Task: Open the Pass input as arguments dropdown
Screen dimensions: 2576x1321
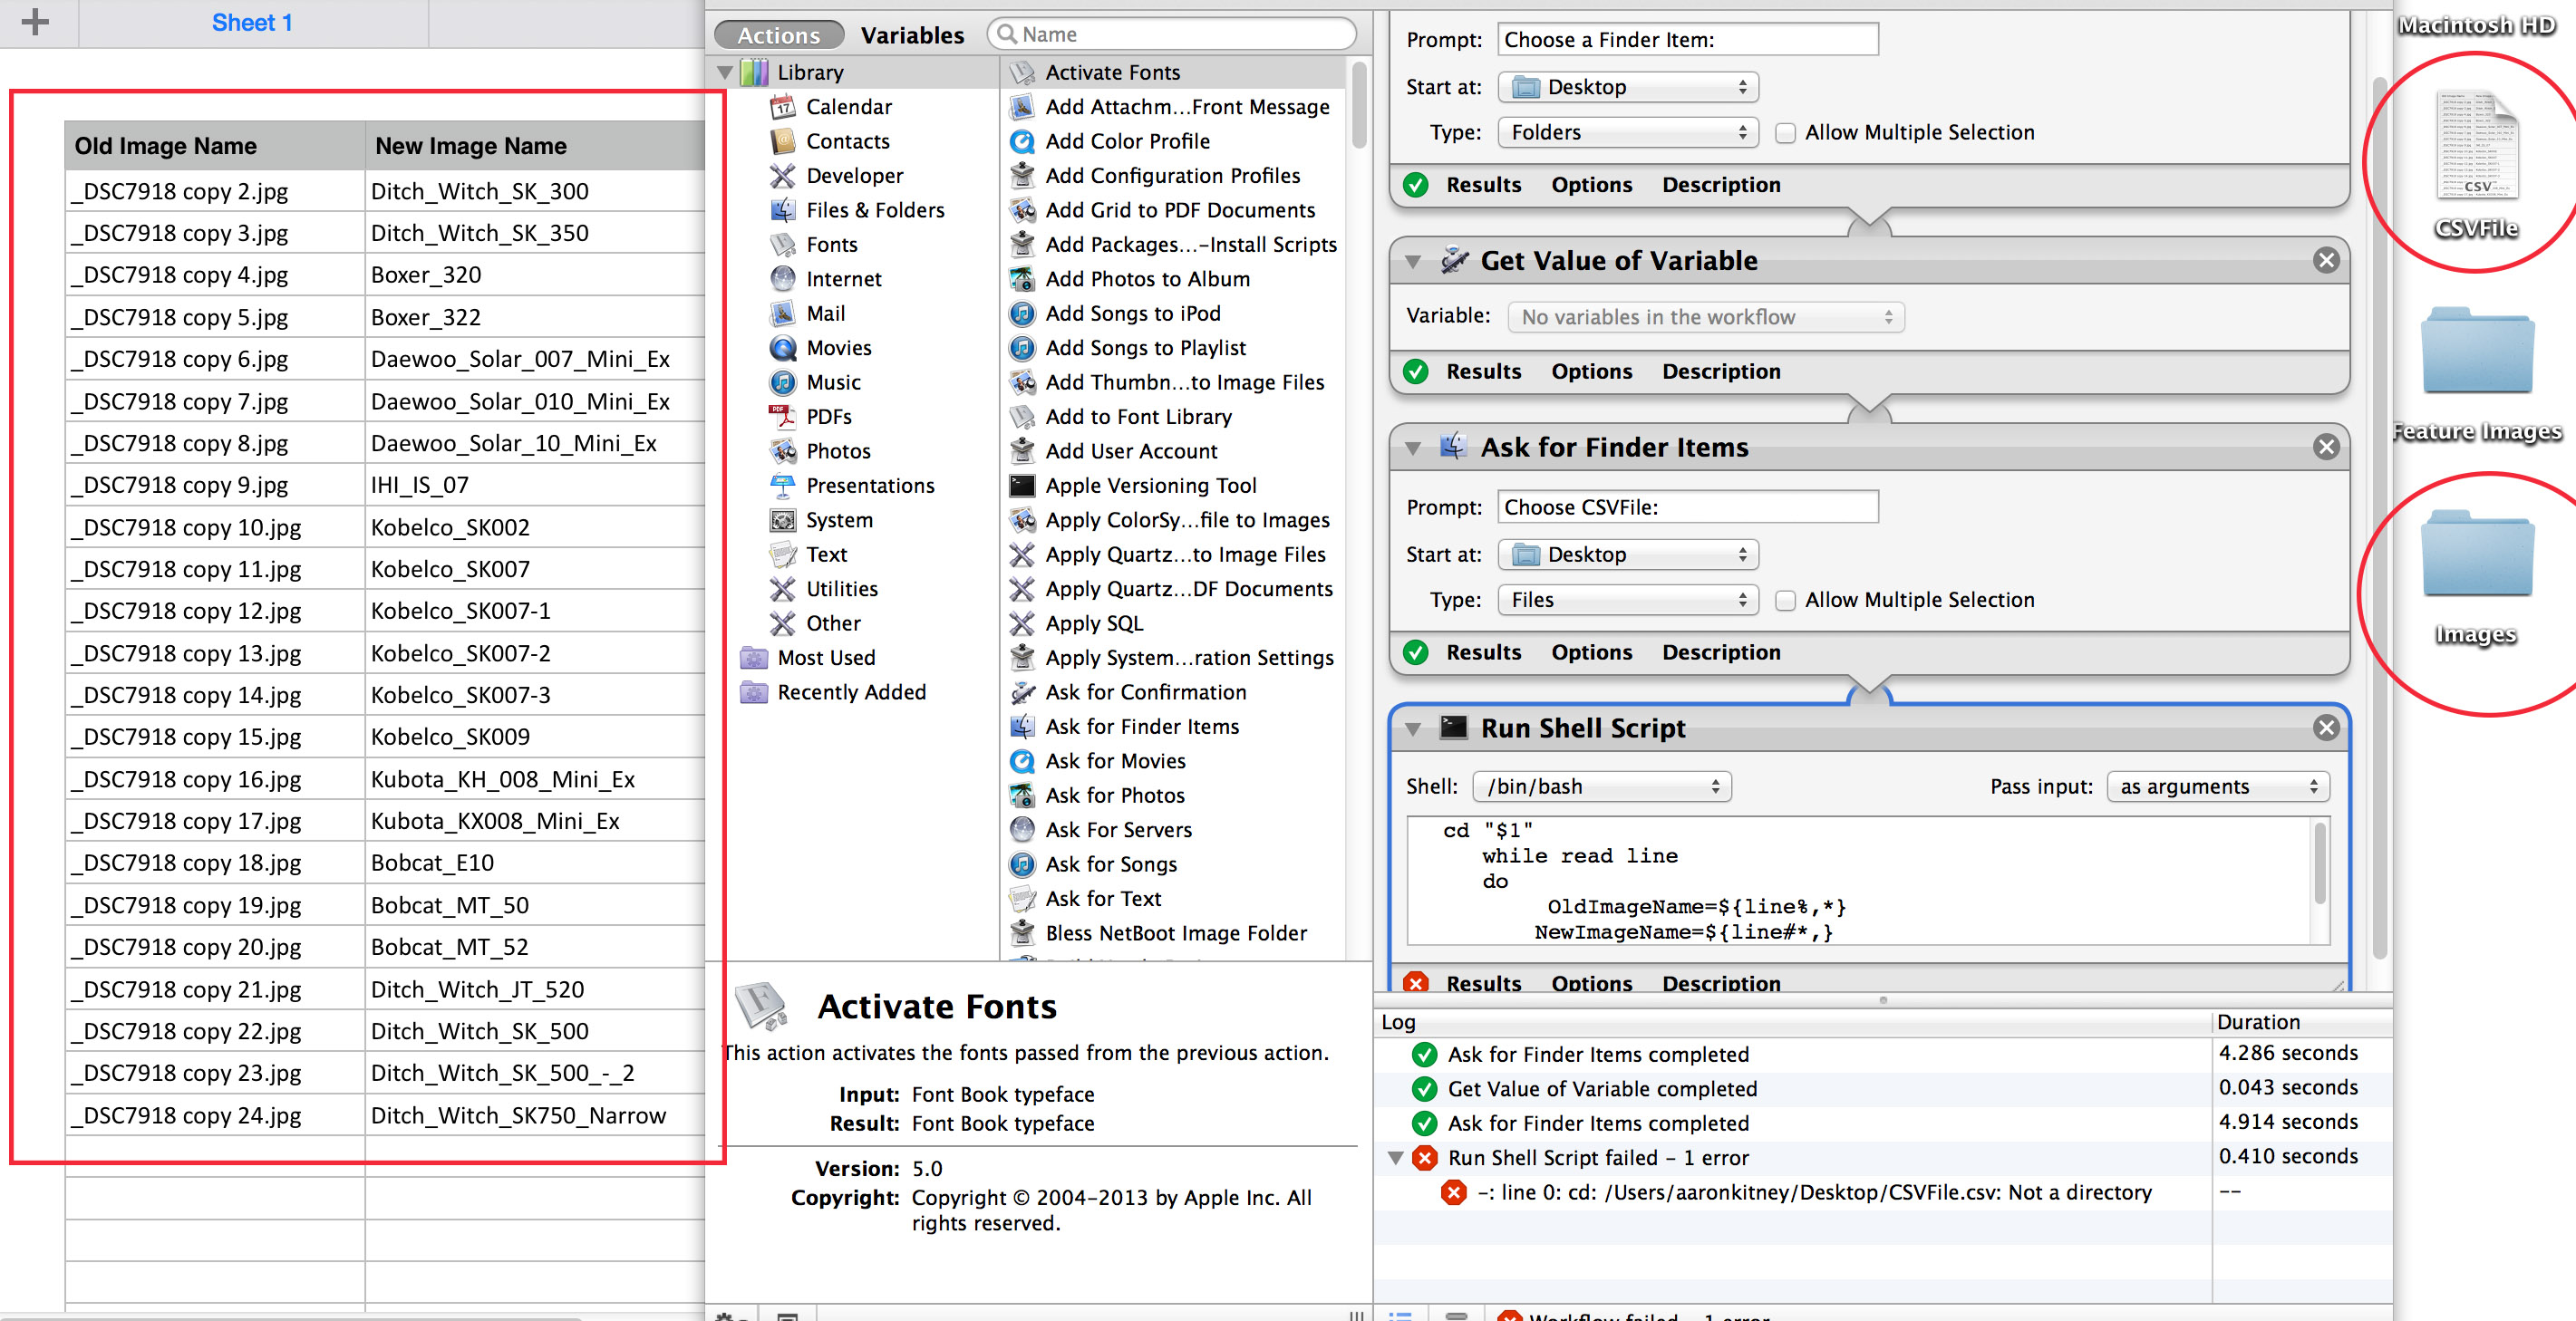Action: coord(2217,786)
